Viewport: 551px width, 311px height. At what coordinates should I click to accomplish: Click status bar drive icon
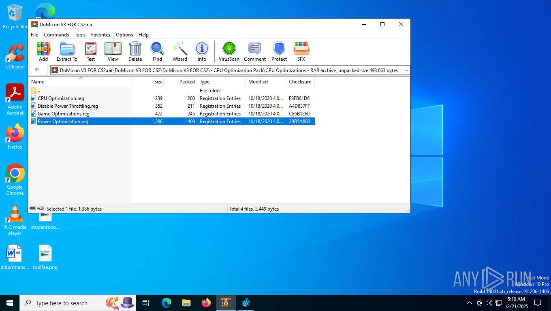point(33,209)
